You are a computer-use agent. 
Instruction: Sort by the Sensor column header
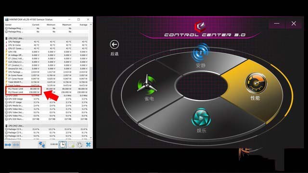coord(9,25)
